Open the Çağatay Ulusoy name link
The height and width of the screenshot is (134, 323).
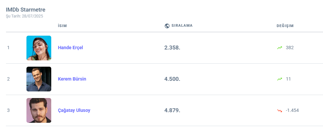coord(74,110)
